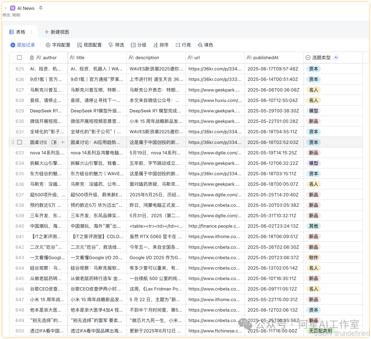The height and width of the screenshot is (339, 371).
Task: Click the purple AI News app icon
Action: [13, 8]
